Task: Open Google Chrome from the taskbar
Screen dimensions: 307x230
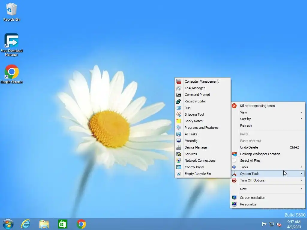Action: click(81, 224)
